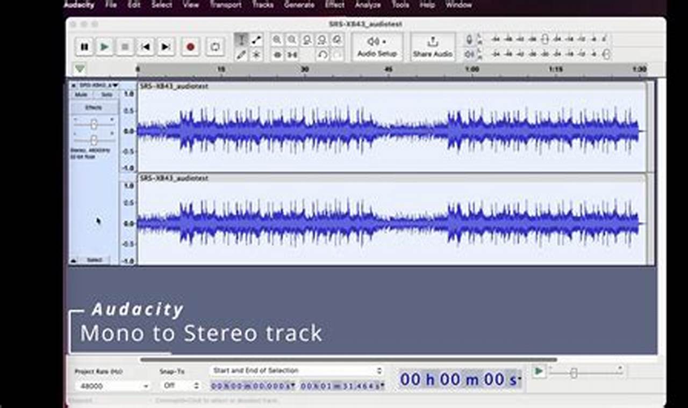688x408 pixels.
Task: Open the Tools menu
Action: click(x=400, y=5)
